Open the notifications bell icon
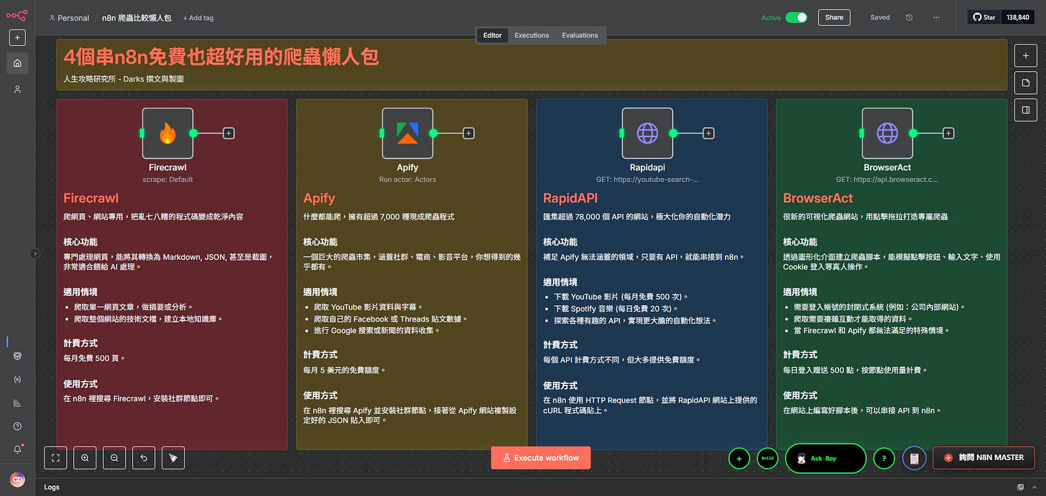The height and width of the screenshot is (496, 1046). click(17, 449)
